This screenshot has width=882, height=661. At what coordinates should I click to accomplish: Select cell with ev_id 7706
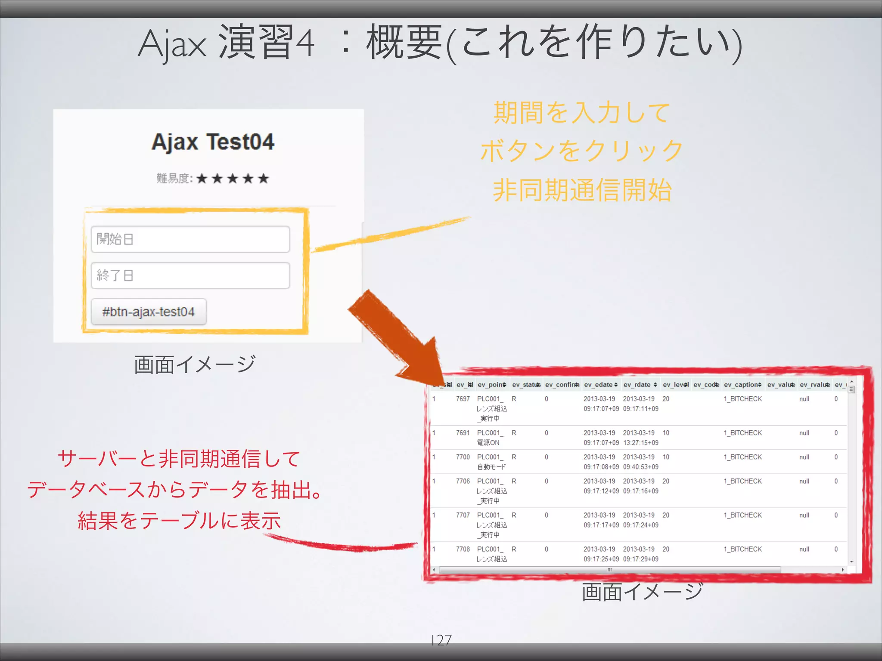click(463, 481)
